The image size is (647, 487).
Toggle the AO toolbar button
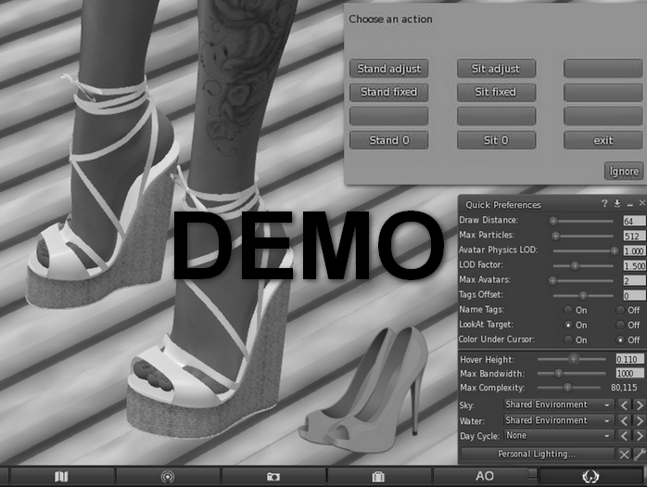coord(485,477)
